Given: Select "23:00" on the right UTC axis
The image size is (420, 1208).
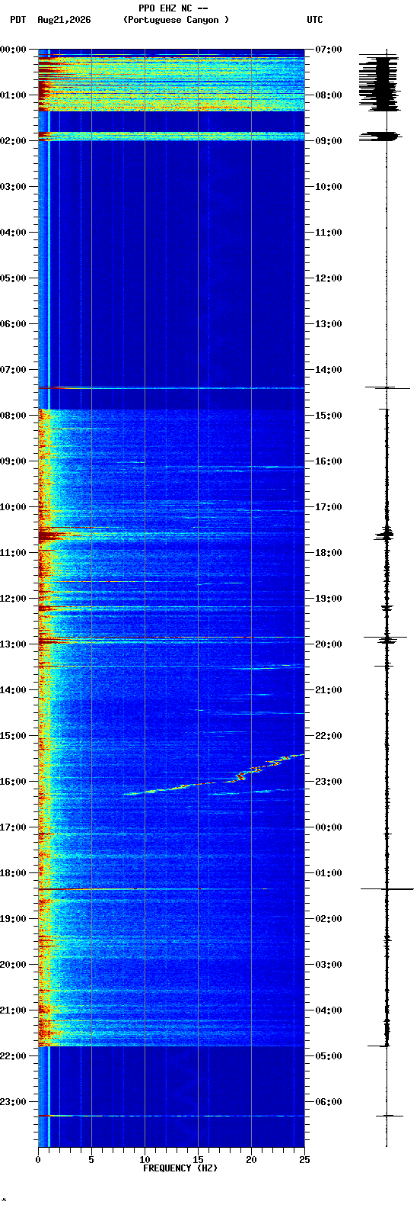Looking at the screenshot, I should click(x=329, y=781).
